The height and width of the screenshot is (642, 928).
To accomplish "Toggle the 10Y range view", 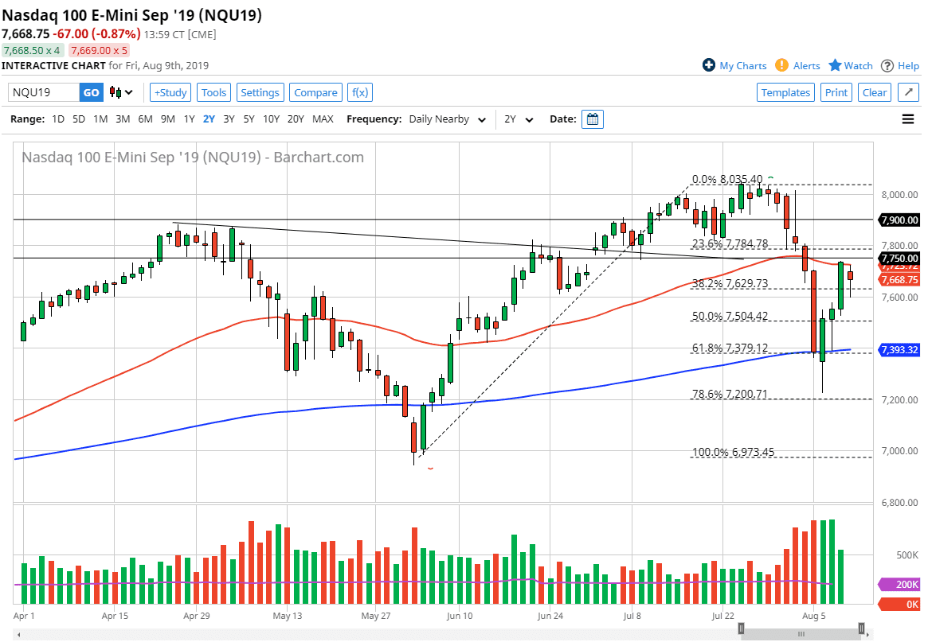I will coord(271,119).
